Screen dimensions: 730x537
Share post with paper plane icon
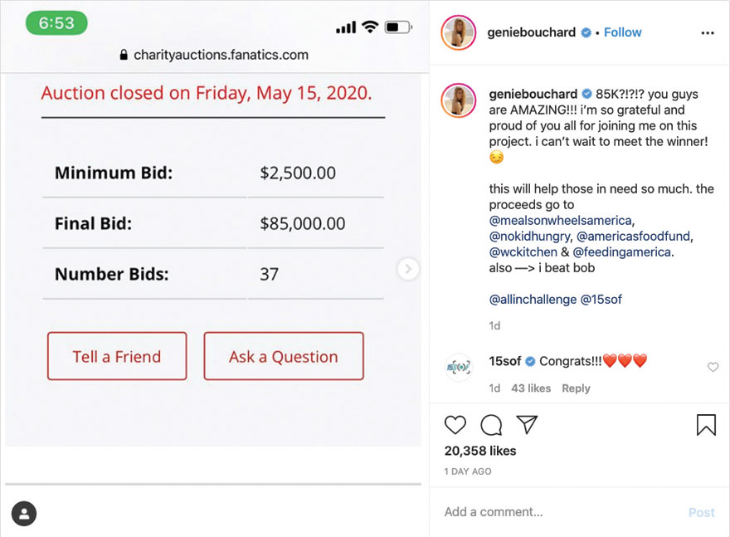pos(527,425)
